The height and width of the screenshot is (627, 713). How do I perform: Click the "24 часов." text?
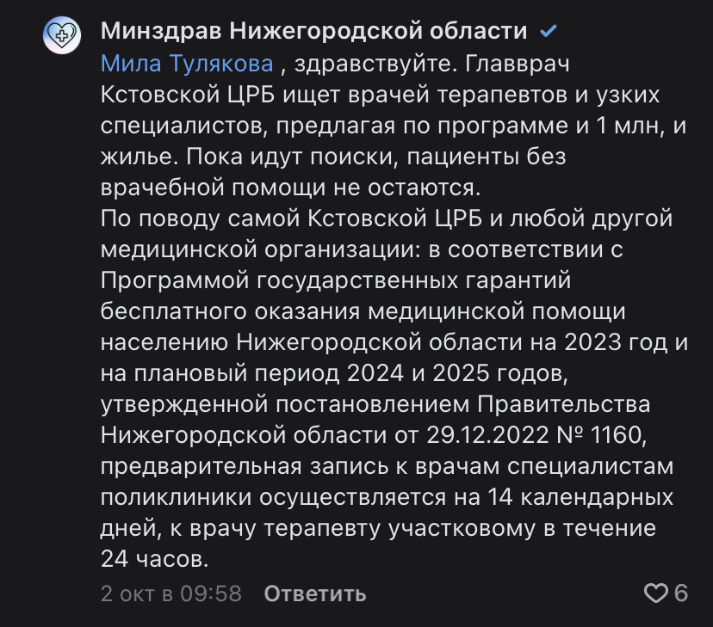[155, 559]
